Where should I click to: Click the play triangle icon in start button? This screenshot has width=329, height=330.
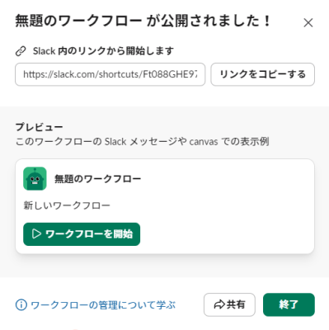[x=36, y=234]
